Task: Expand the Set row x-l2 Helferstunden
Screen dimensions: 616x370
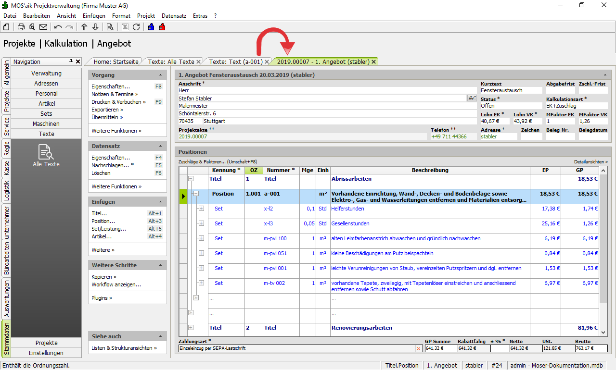Action: coord(201,209)
